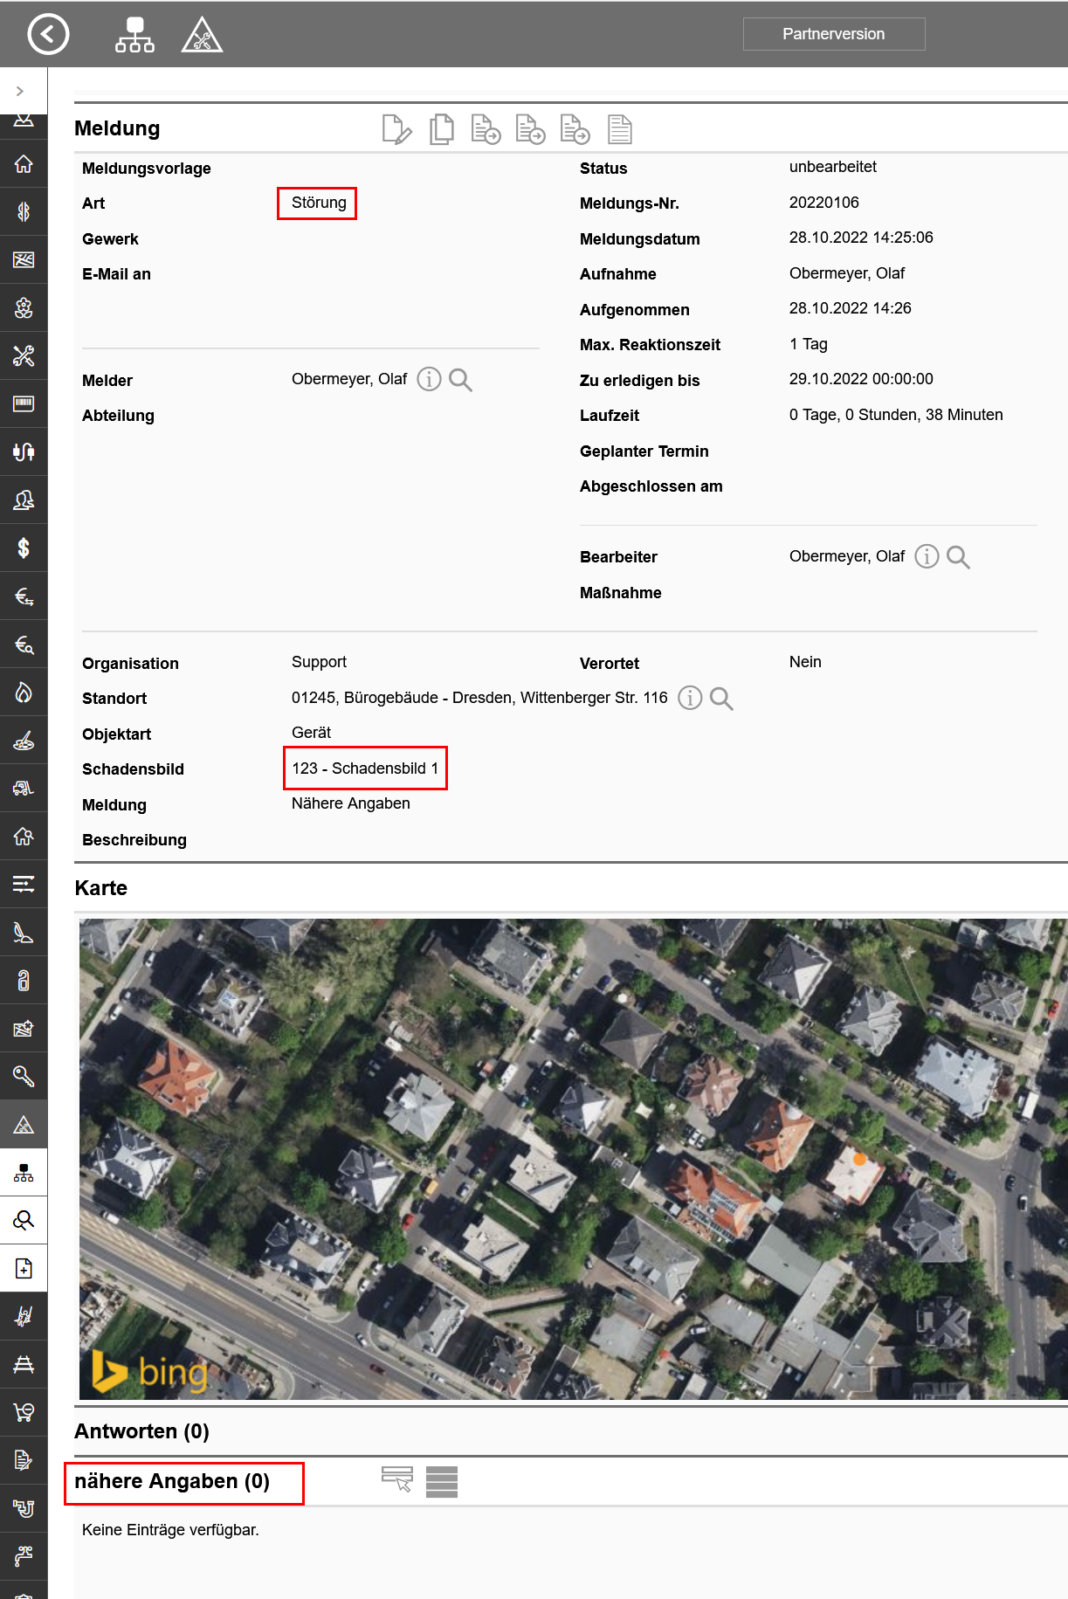Open the home icon in the sidebar
The width and height of the screenshot is (1068, 1599).
(24, 163)
